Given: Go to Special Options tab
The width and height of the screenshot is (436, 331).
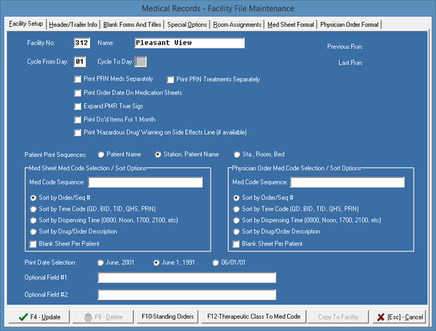Looking at the screenshot, I should click(x=187, y=25).
